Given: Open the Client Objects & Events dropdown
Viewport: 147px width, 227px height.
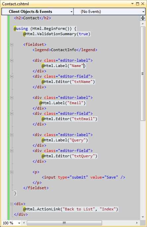Looking at the screenshot, I should 37,12.
